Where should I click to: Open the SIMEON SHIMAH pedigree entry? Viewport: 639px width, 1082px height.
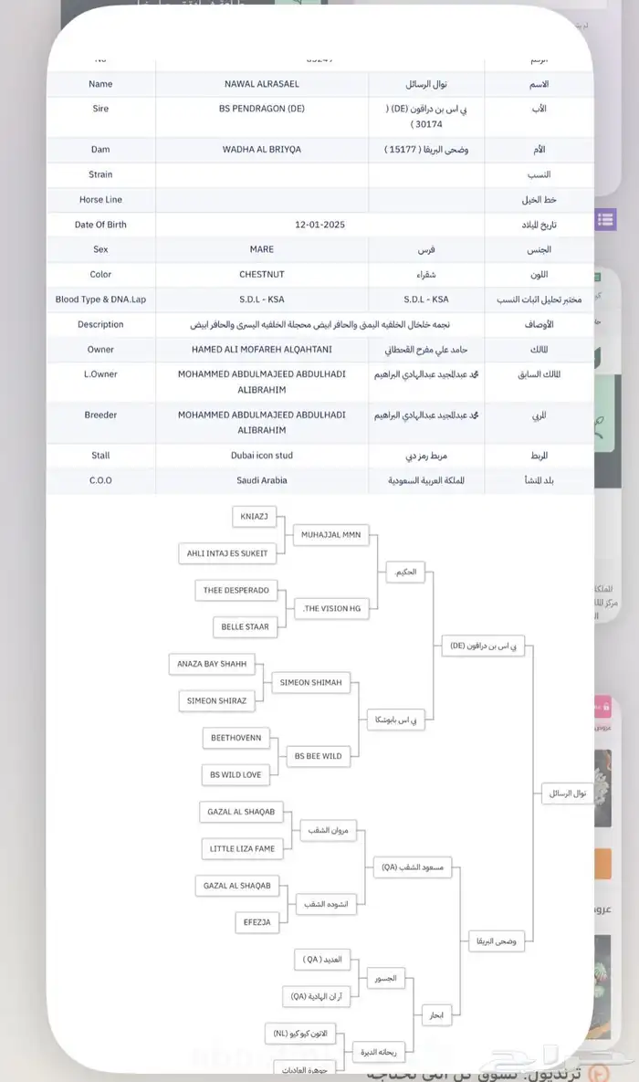311,682
